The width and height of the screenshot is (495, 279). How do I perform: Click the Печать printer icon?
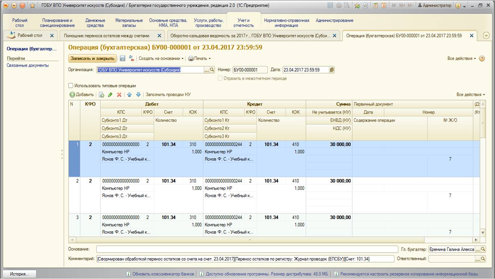(191, 58)
